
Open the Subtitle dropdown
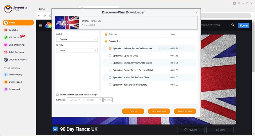tap(77, 50)
